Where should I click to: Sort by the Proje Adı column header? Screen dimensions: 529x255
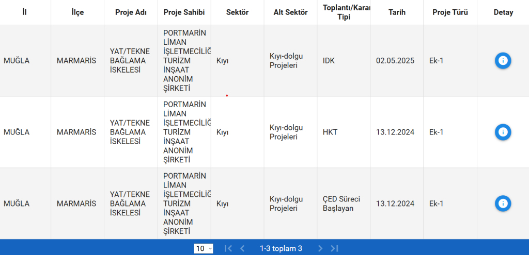click(x=131, y=12)
